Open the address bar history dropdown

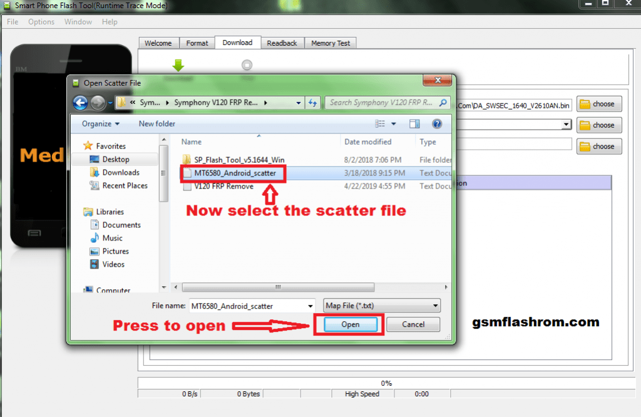point(299,103)
